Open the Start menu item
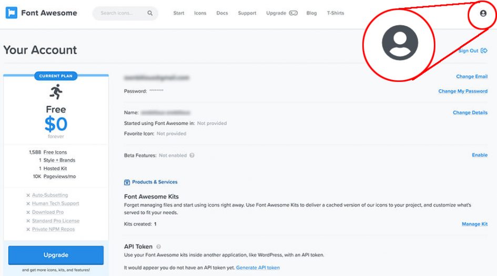This screenshot has height=276, width=497. coord(179,13)
